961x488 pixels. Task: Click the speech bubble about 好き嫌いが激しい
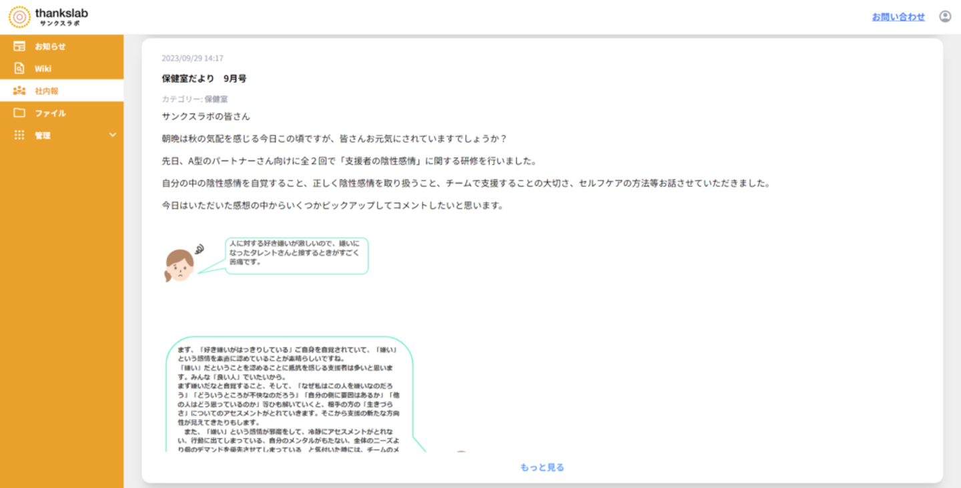(296, 256)
